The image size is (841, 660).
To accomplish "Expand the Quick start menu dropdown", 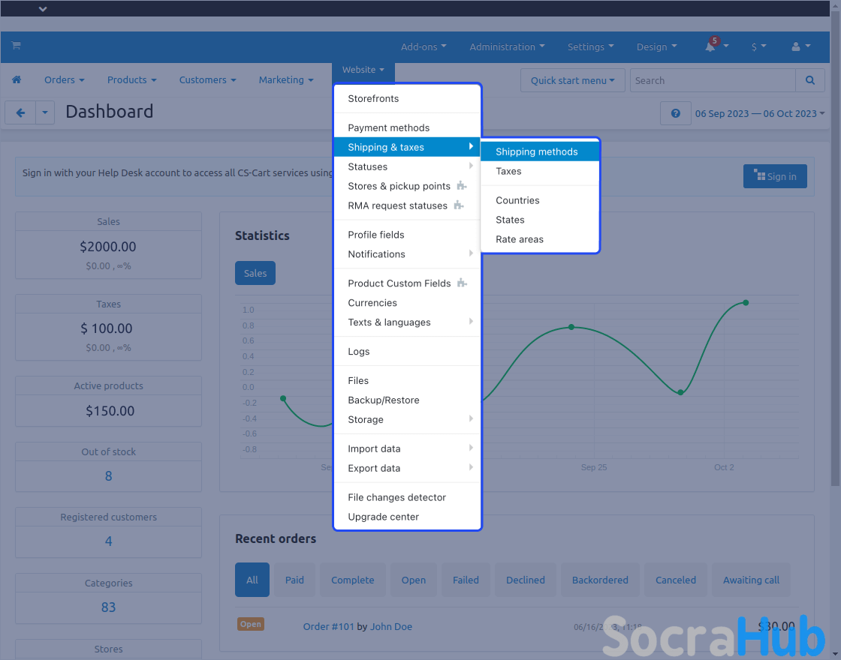I will point(573,80).
